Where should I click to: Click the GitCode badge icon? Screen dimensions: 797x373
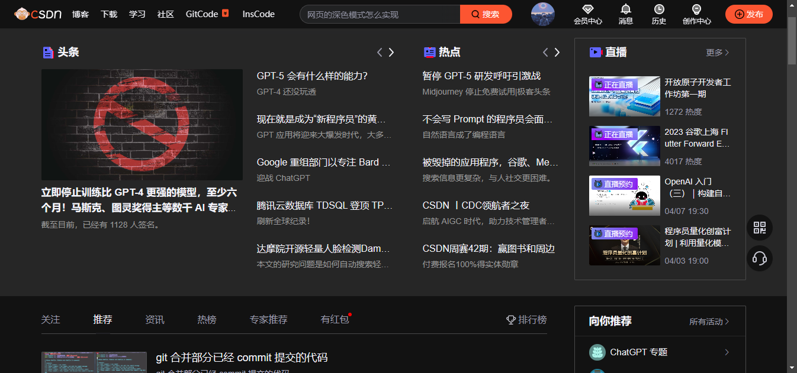226,13
